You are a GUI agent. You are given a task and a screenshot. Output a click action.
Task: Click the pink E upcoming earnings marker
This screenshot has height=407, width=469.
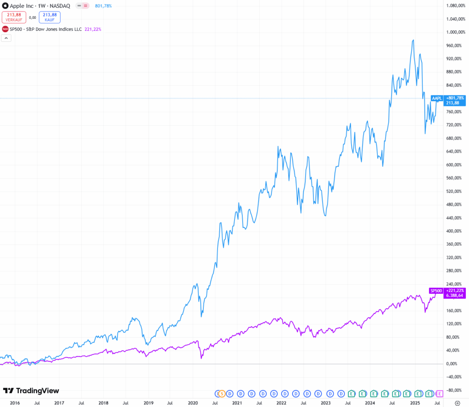point(440,394)
